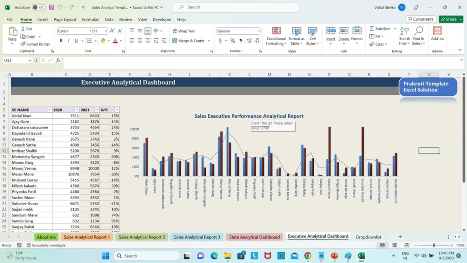467x263 pixels.
Task: Expand the Fill Color dropdown arrow
Action: (109, 41)
